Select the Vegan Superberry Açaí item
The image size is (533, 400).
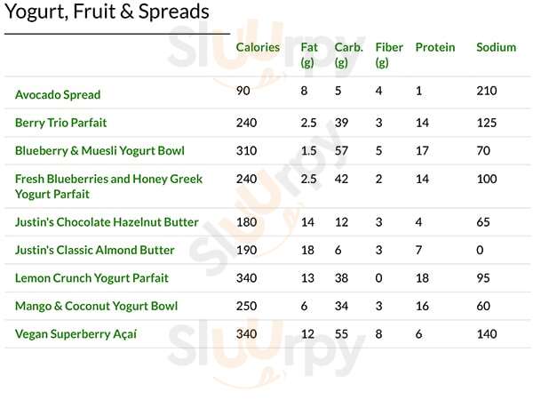76,334
